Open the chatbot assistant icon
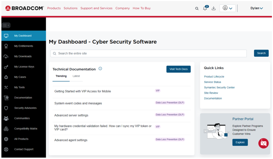The height and width of the screenshot is (159, 273). tap(263, 143)
